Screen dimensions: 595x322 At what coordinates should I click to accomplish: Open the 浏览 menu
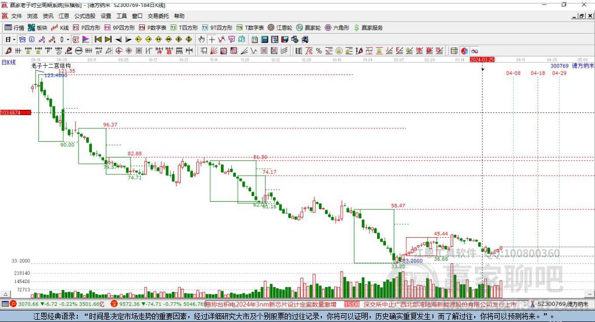coord(33,16)
